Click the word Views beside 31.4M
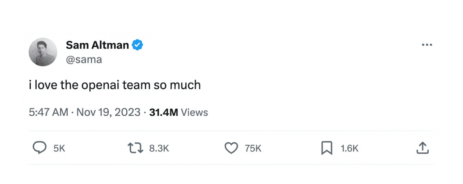Viewport: 463px width, 184px height. click(x=195, y=112)
